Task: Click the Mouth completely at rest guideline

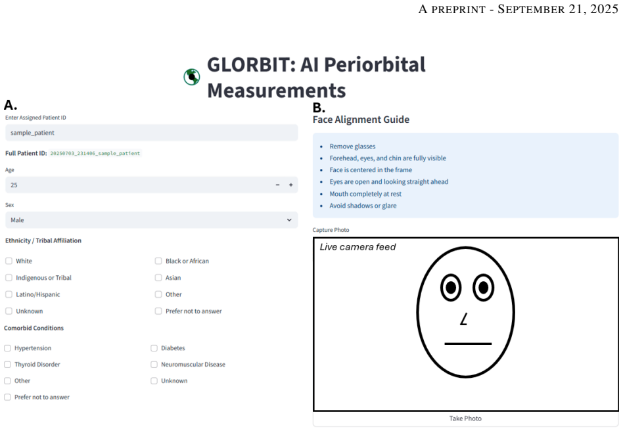Action: [365, 194]
